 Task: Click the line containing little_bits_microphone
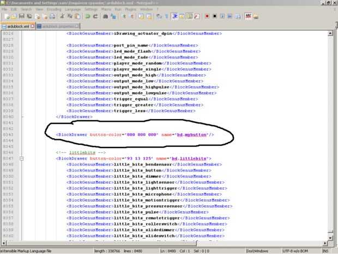(144, 194)
